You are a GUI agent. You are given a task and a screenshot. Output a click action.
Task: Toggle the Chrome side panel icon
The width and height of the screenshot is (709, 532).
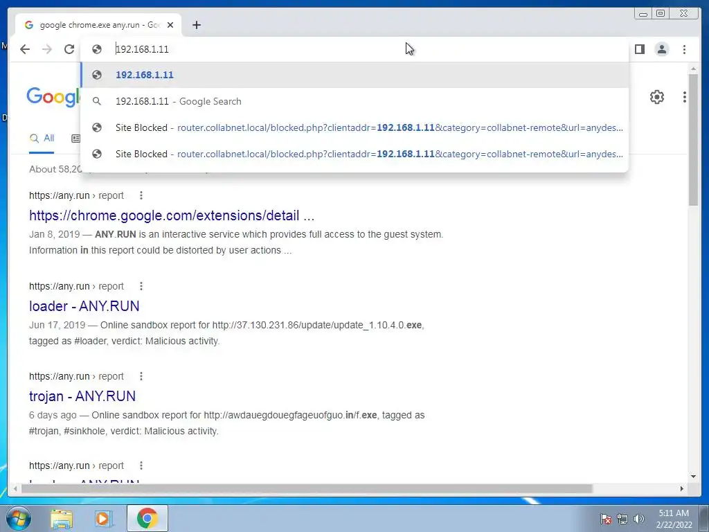click(639, 49)
